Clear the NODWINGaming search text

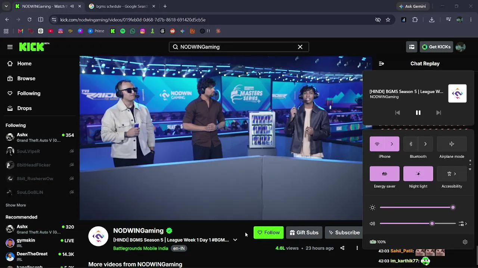[x=300, y=47]
